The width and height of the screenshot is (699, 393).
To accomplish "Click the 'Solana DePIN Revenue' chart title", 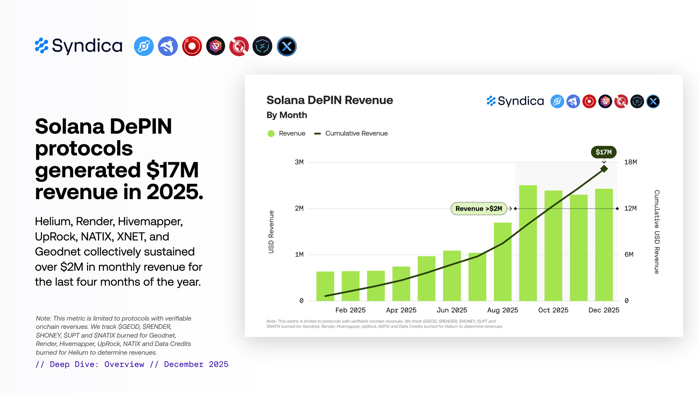I will (330, 100).
